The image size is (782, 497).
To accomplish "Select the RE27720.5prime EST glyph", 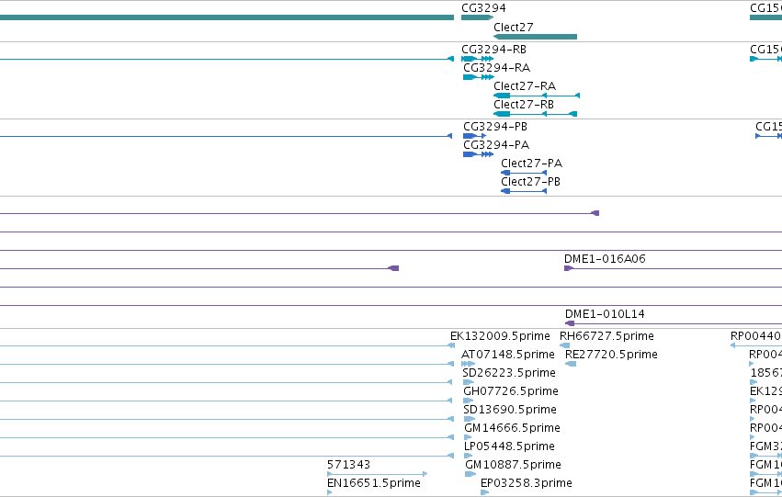I will (571, 364).
